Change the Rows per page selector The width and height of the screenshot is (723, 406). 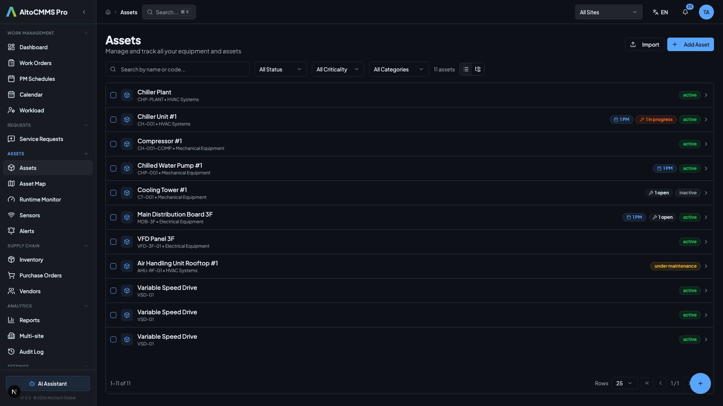pos(624,383)
